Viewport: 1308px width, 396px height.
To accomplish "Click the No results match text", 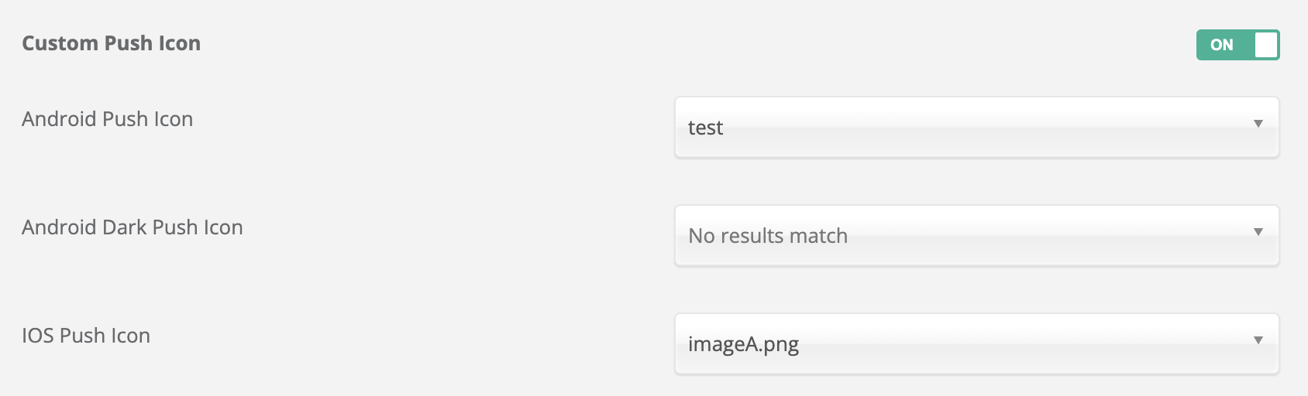I will [x=767, y=236].
